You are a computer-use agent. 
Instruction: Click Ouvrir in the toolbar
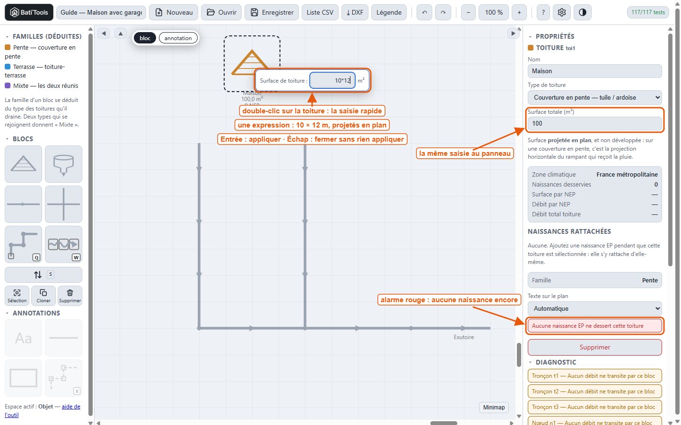point(221,12)
